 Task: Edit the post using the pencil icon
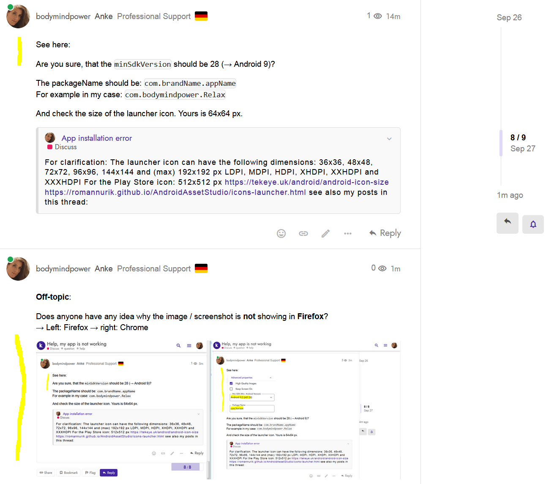pos(325,233)
